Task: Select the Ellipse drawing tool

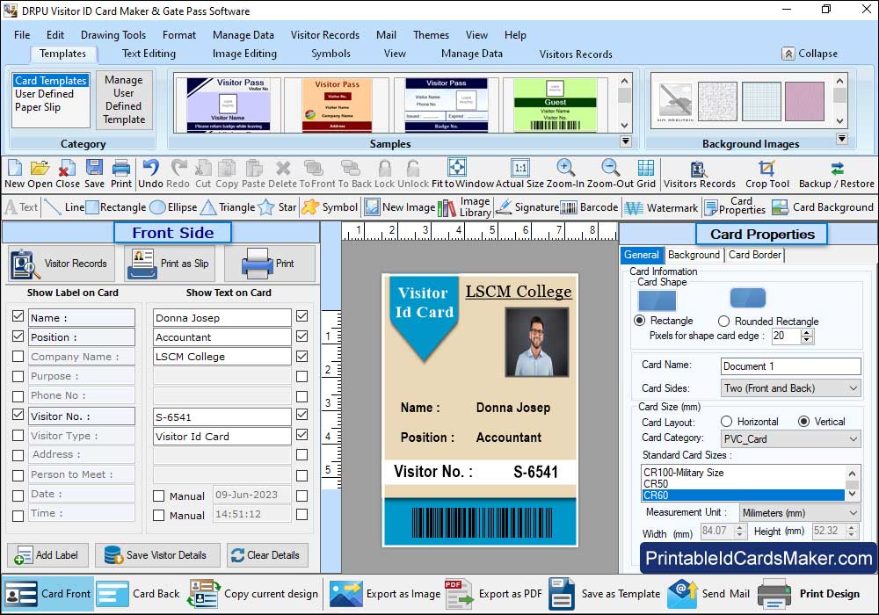Action: [174, 207]
